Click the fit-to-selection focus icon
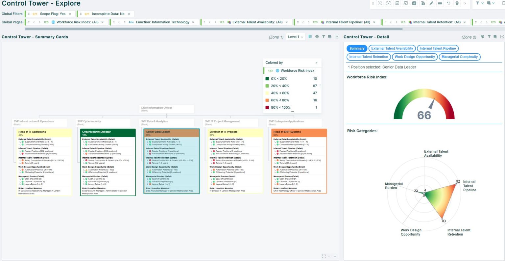505x261 pixels. click(x=380, y=3)
